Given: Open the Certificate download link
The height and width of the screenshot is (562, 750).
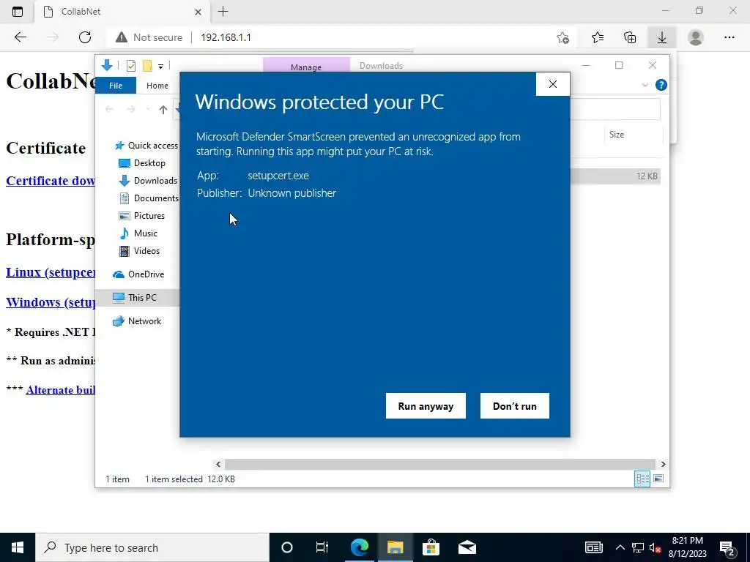Looking at the screenshot, I should click(x=51, y=181).
